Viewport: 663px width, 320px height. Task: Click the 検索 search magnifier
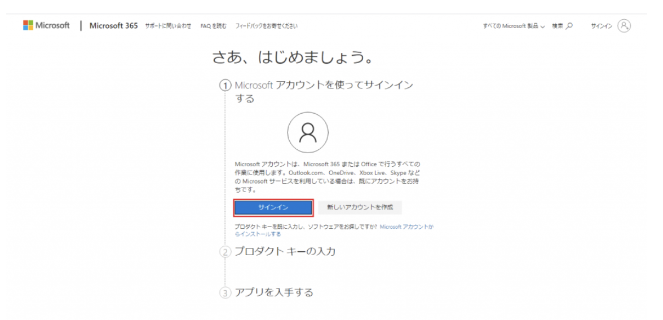[x=569, y=26]
